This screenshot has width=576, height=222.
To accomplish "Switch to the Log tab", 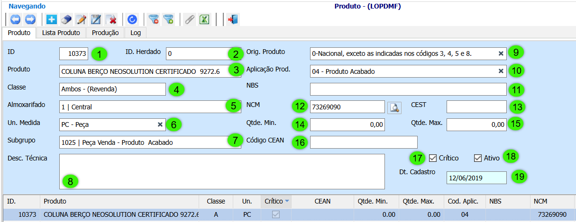I will pos(136,33).
